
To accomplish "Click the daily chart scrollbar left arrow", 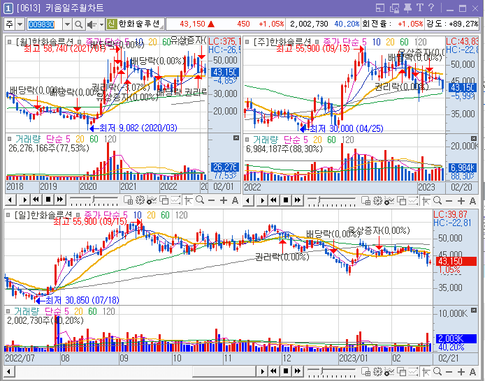I will coord(9,371).
